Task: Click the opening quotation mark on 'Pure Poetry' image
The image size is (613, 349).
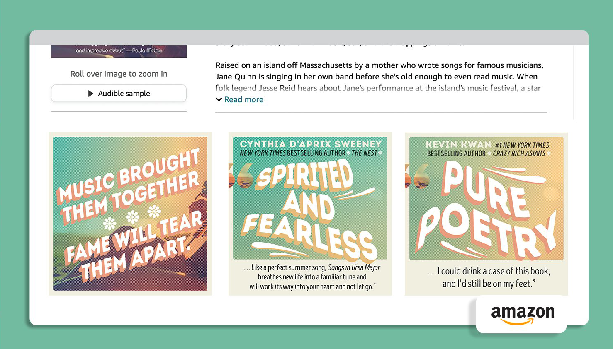Action: 417,176
